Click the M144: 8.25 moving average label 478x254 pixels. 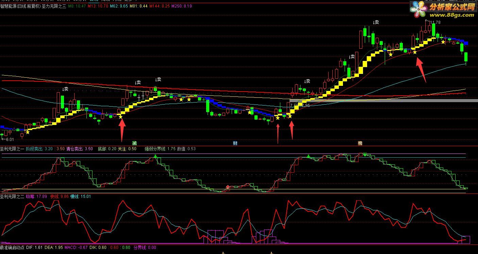tap(160, 6)
